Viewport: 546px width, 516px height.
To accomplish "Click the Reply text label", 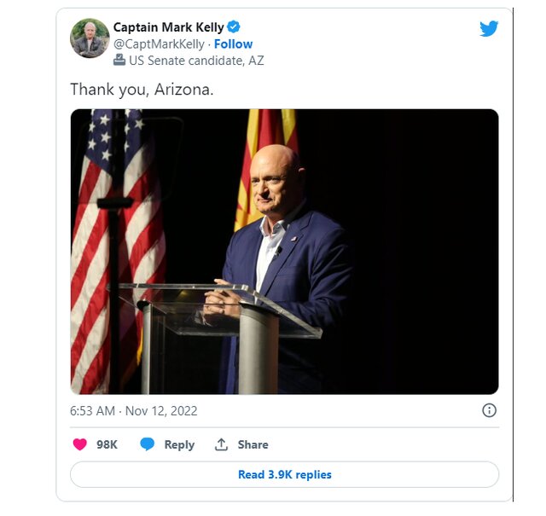I will coord(179,444).
